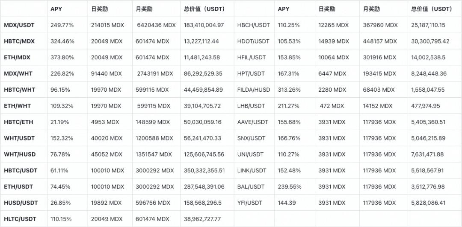Image resolution: width=462 pixels, height=227 pixels.
Task: Click the 373.80% APY value
Action: 62,58
